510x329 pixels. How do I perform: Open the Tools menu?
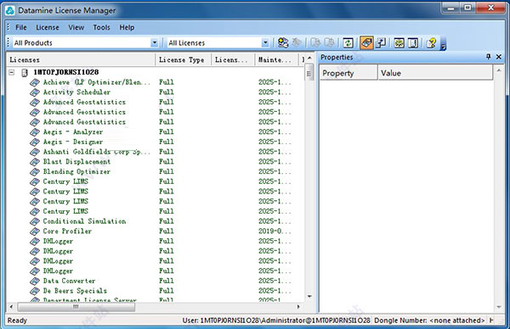click(101, 28)
